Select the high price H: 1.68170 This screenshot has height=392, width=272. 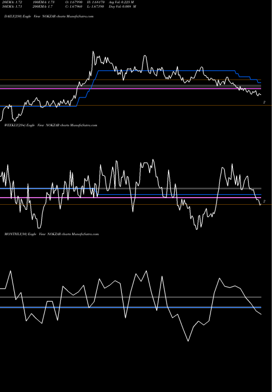(x=95, y=2)
